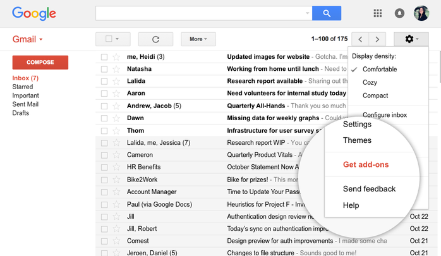Open the Starred folder
This screenshot has width=441, height=256.
click(x=23, y=87)
